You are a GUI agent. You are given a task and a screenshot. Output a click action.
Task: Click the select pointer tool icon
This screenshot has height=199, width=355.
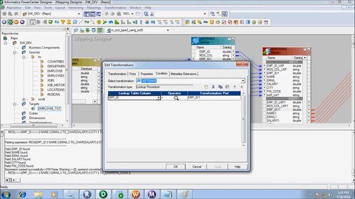click(33, 22)
